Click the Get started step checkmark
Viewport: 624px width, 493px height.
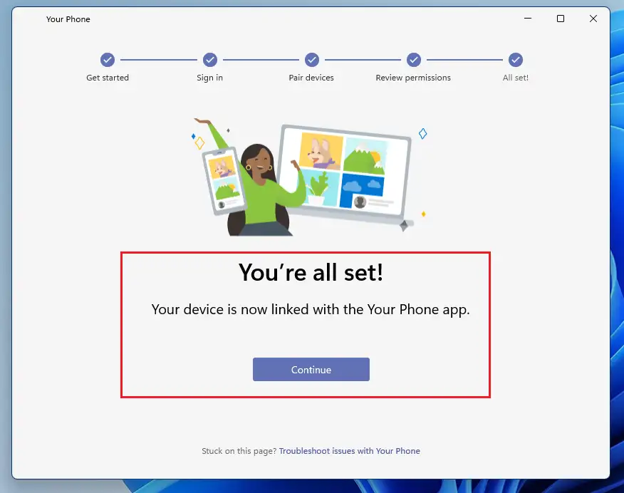tap(108, 60)
